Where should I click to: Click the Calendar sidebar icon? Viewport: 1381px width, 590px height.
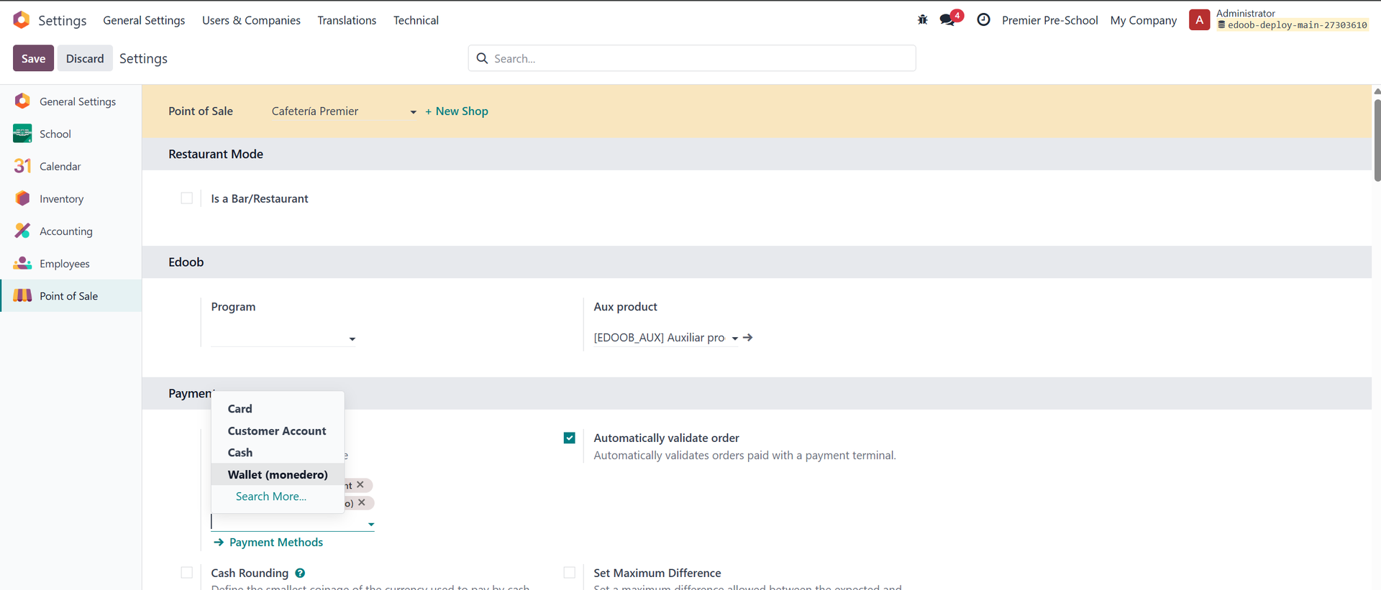22,166
